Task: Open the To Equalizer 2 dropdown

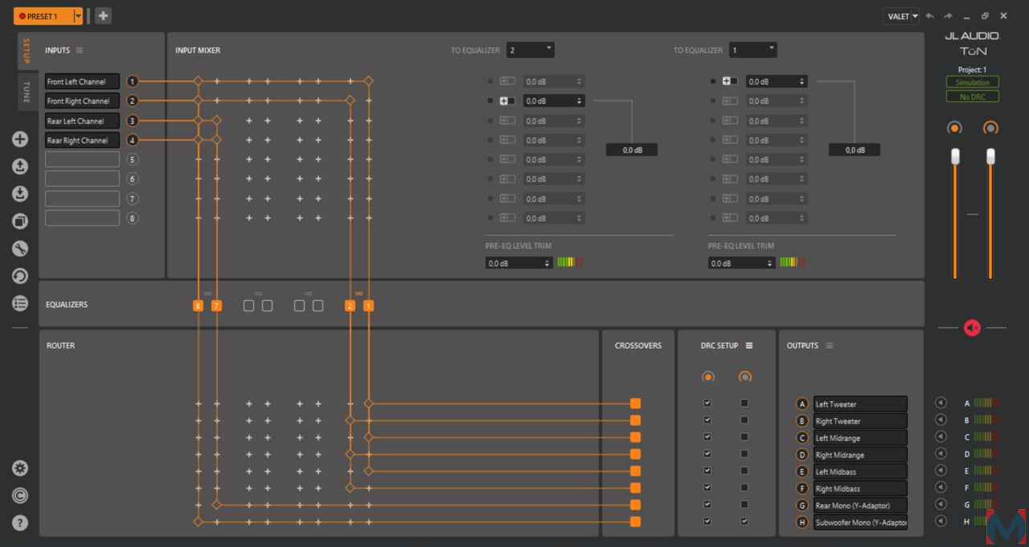Action: click(x=531, y=50)
